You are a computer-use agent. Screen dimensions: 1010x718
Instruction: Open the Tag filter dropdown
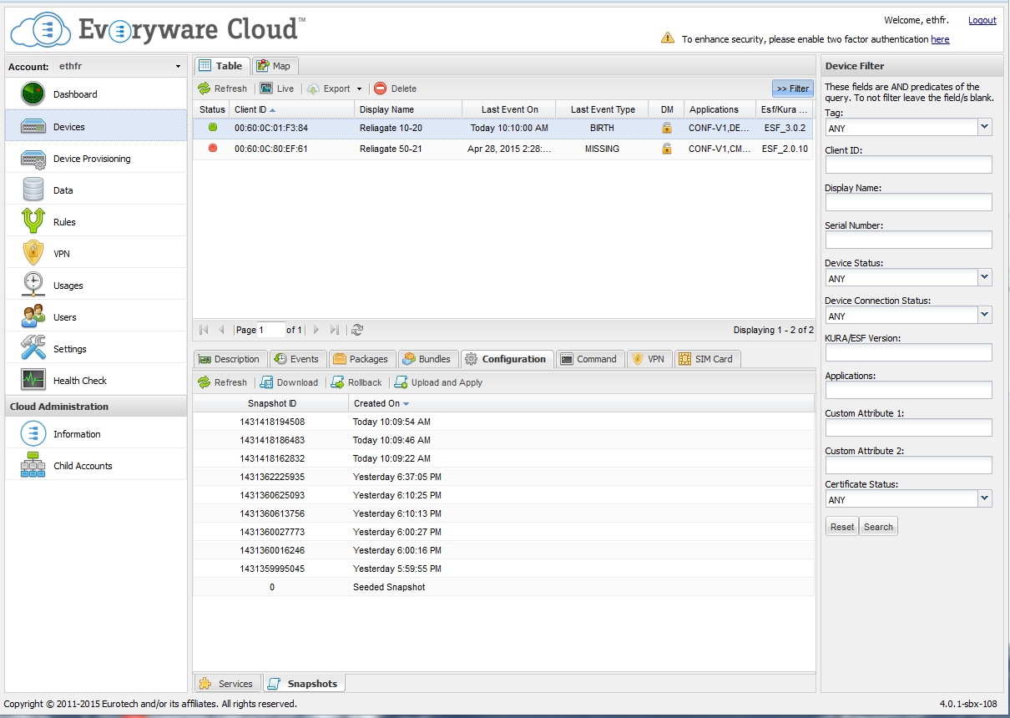(985, 127)
